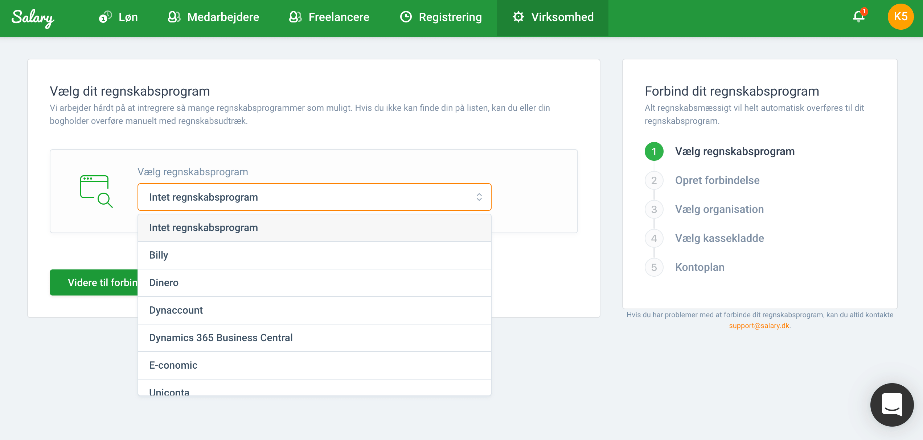Click the step 1 circle indicator
The image size is (923, 440).
pos(654,151)
